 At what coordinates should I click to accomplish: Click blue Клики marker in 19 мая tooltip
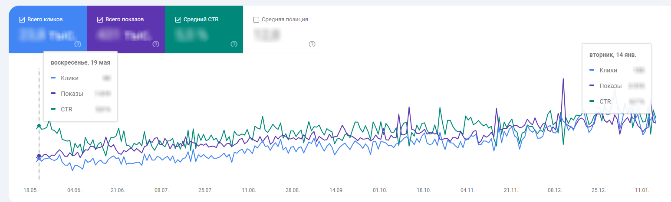(x=53, y=78)
